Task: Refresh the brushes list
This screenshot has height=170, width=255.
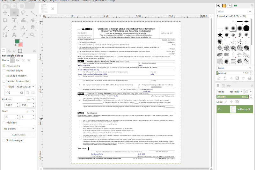Action: [x=243, y=78]
